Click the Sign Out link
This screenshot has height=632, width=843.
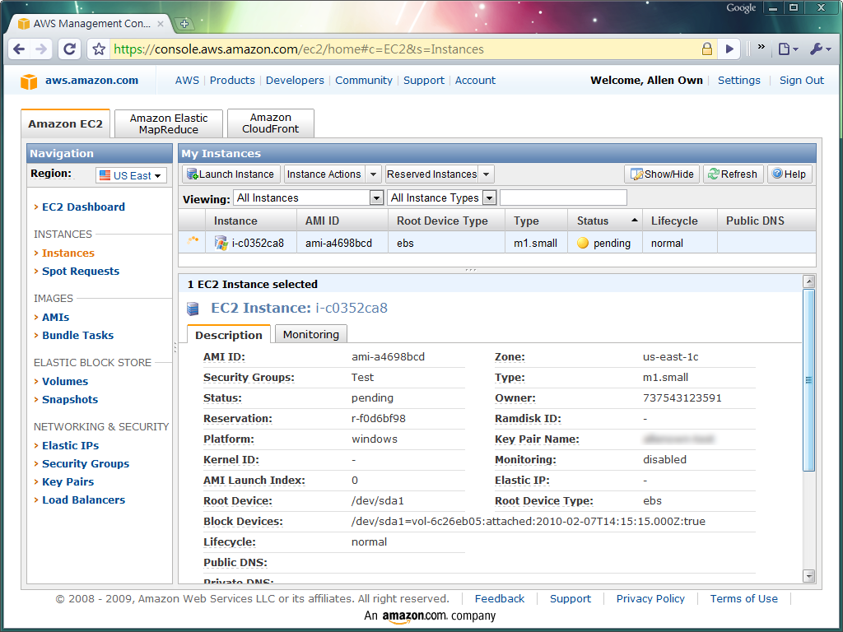[x=802, y=80]
